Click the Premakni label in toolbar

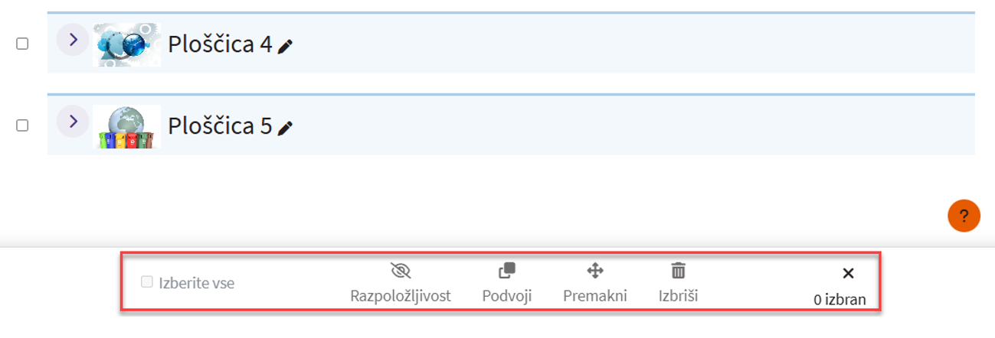pos(595,296)
